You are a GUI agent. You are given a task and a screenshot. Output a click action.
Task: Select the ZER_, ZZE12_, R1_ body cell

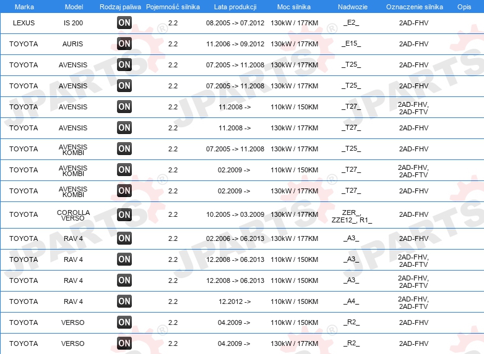point(352,216)
